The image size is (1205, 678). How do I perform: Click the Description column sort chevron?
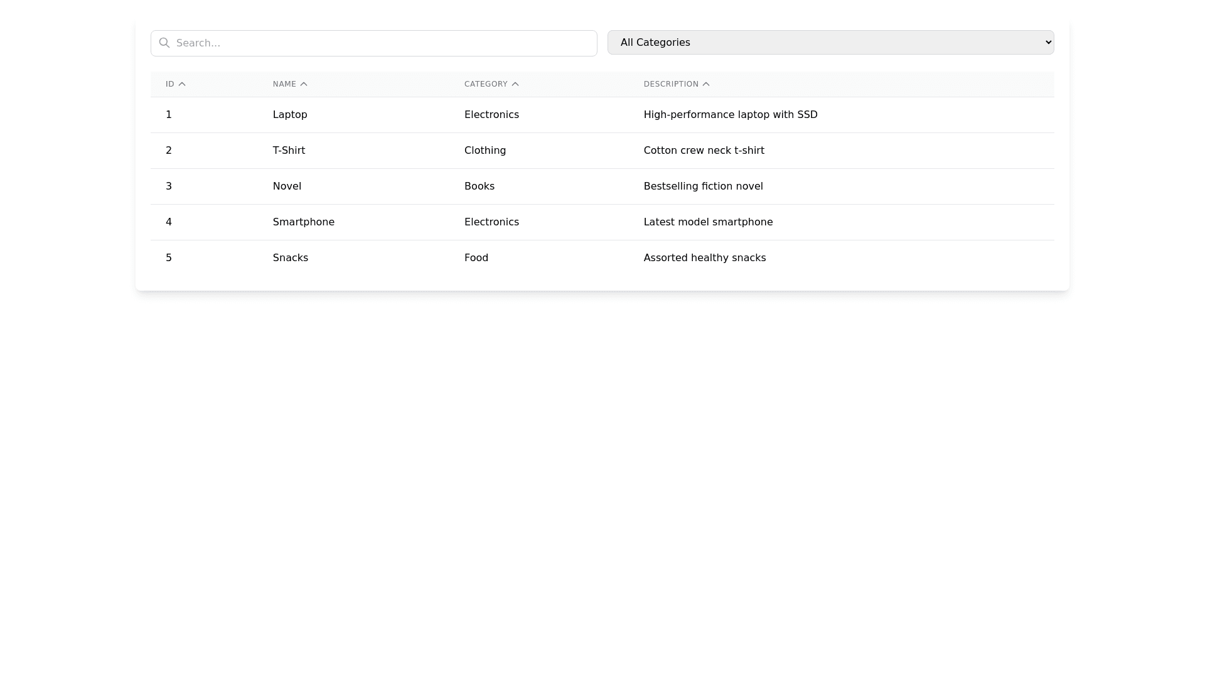coord(706,84)
